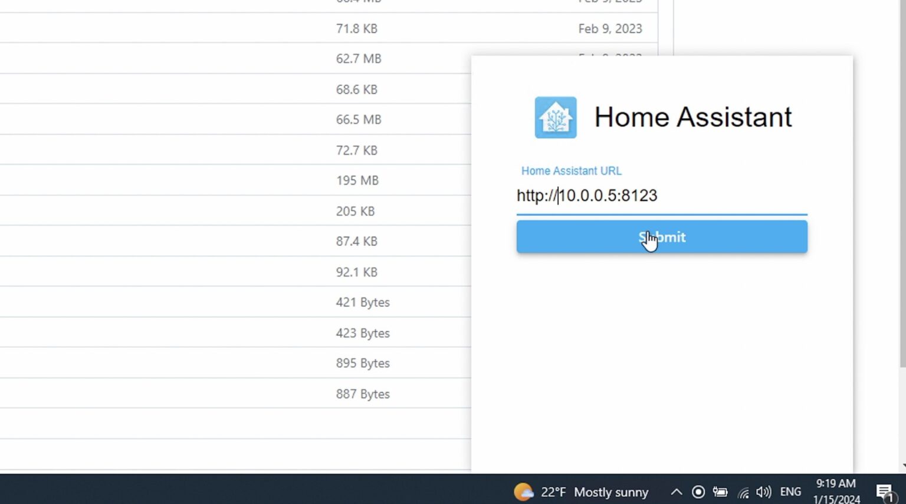Click inside the URL input field
Screen dimensions: 906x504
click(x=649, y=196)
